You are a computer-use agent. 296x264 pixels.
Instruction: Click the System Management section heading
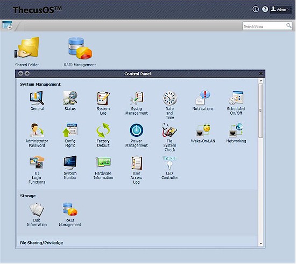40,84
